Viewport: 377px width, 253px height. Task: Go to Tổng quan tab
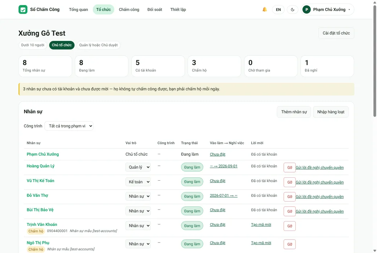tap(78, 10)
